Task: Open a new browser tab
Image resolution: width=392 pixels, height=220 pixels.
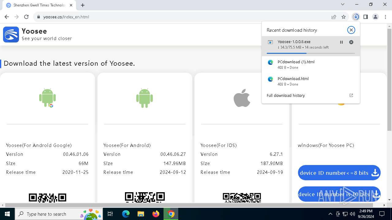Action: click(x=83, y=5)
